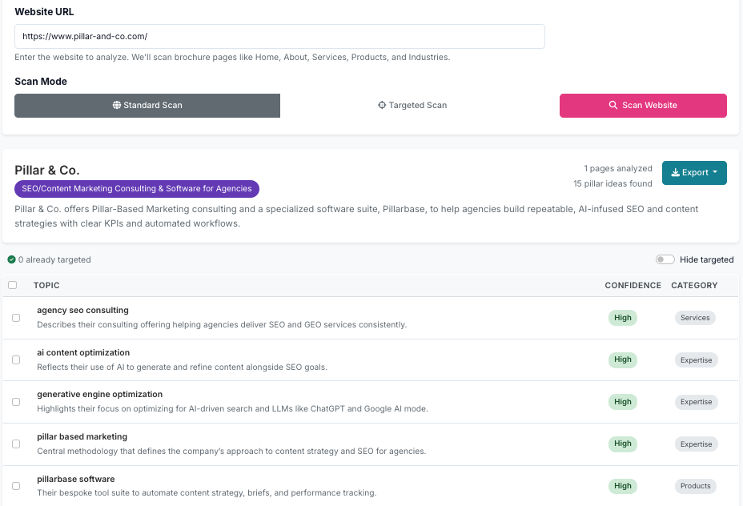Click High badge for agency seo consulting

623,318
